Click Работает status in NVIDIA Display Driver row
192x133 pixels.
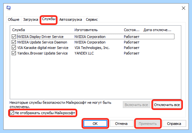132,37
